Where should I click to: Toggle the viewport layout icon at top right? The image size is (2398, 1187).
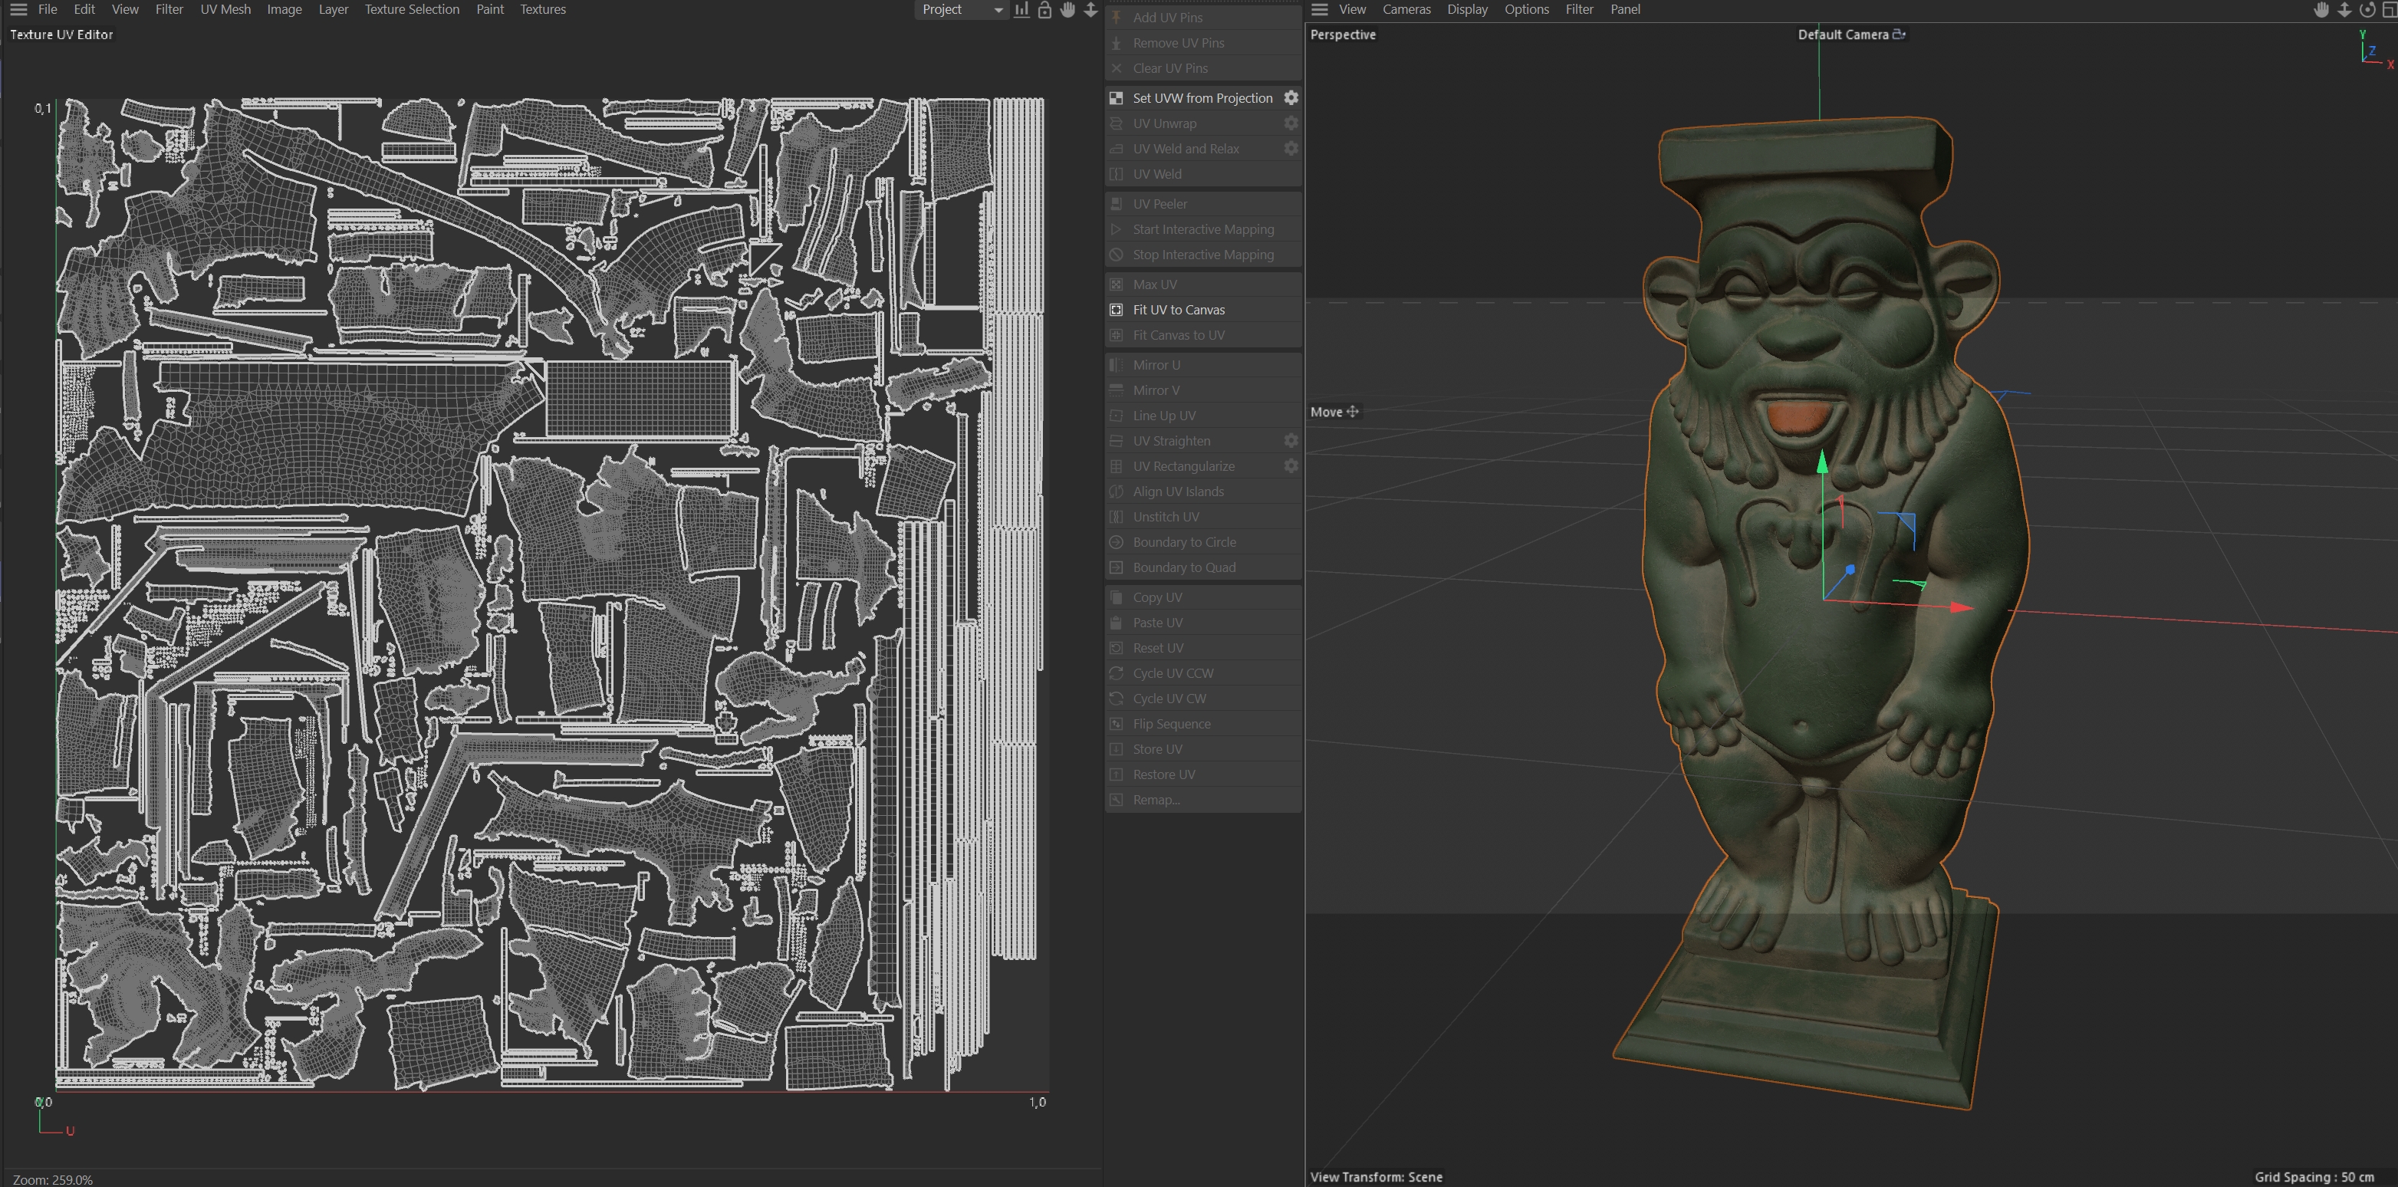pos(2389,9)
